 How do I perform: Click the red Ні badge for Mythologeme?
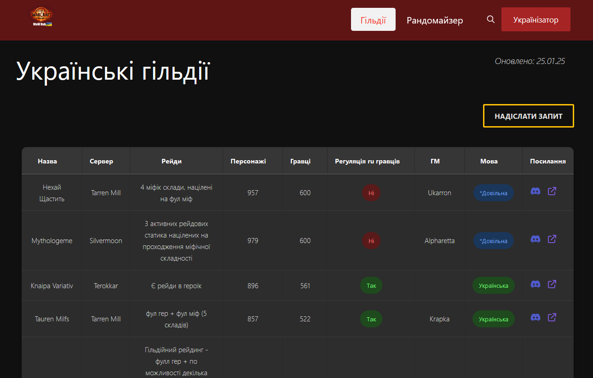click(x=371, y=241)
